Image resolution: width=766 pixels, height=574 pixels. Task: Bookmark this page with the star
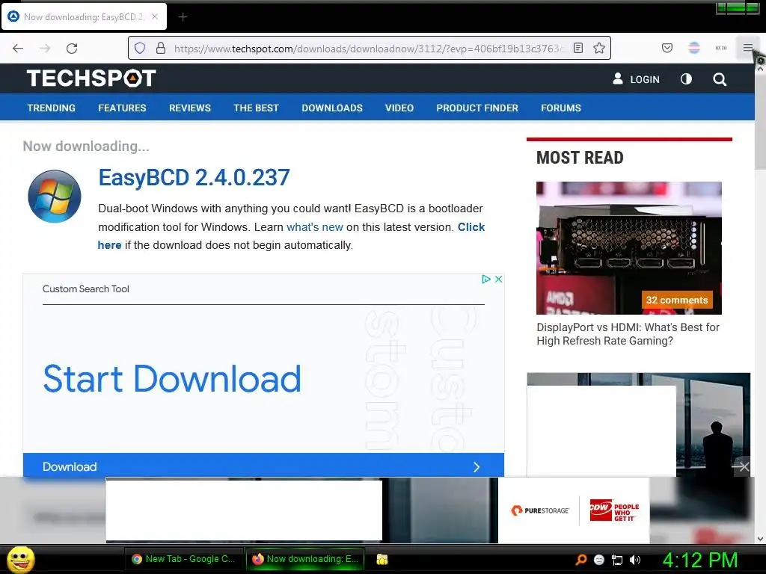tap(599, 48)
